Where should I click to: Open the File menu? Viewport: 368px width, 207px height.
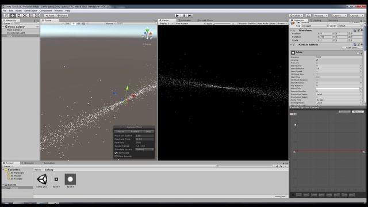coord(5,10)
